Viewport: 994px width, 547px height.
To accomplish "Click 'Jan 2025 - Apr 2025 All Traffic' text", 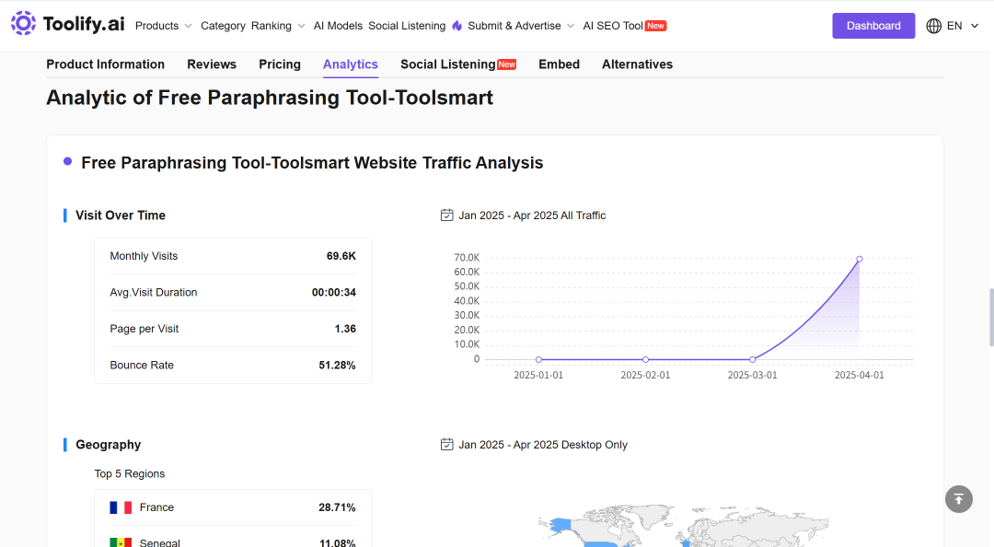I will (532, 215).
